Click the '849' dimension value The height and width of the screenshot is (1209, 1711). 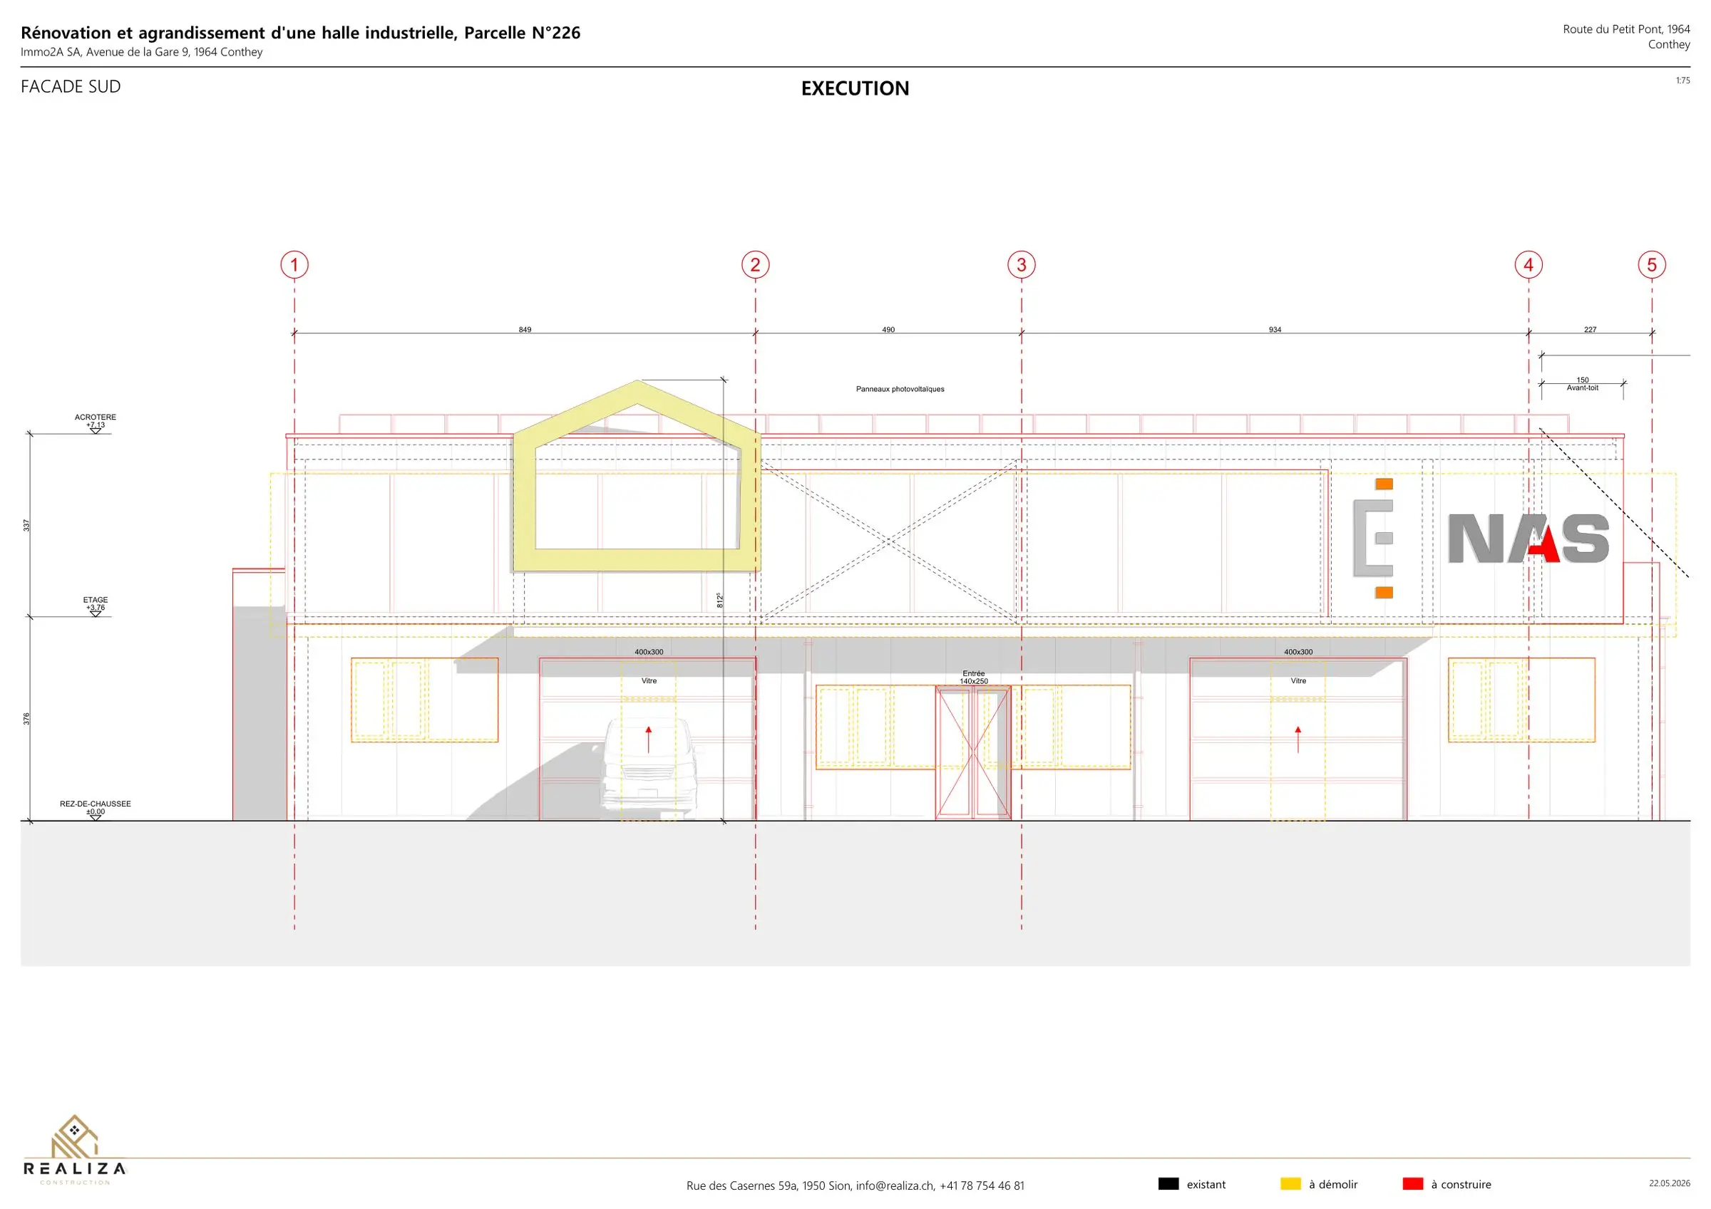coord(525,329)
